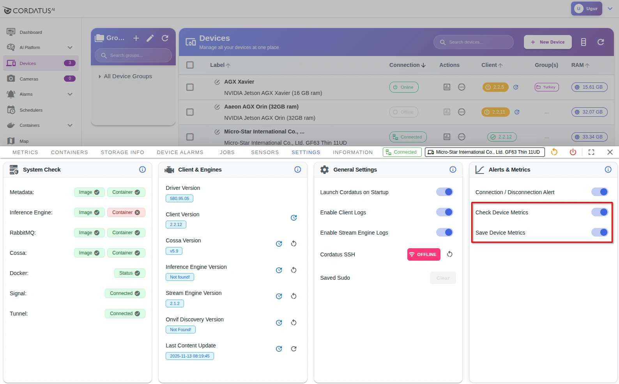Open user account dropdown chevron
619x384 pixels.
click(610, 9)
